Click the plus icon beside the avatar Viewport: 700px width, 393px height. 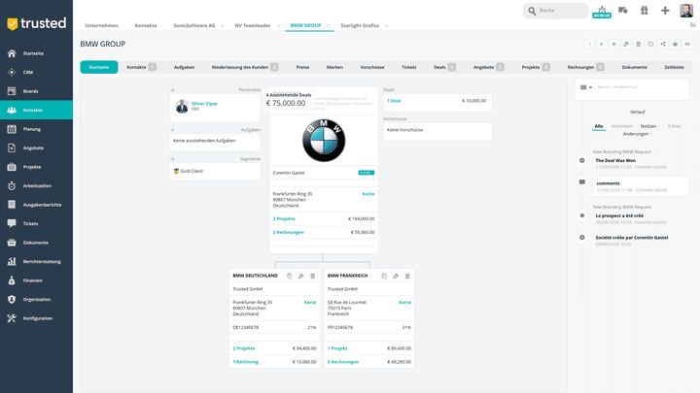(665, 11)
